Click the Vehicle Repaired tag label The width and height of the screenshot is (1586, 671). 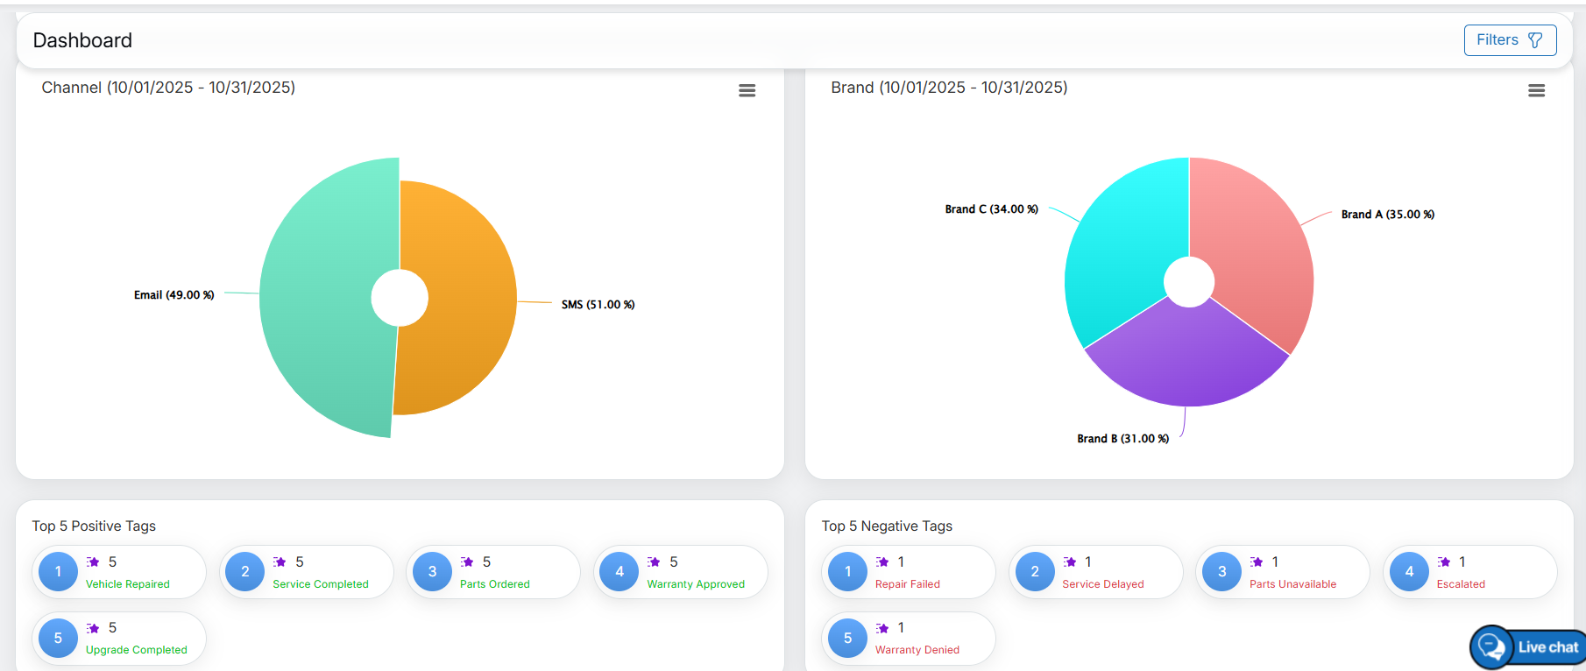tap(128, 584)
